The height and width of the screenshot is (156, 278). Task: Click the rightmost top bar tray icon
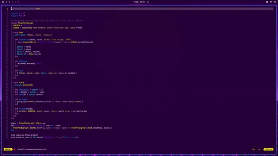(x=275, y=2)
